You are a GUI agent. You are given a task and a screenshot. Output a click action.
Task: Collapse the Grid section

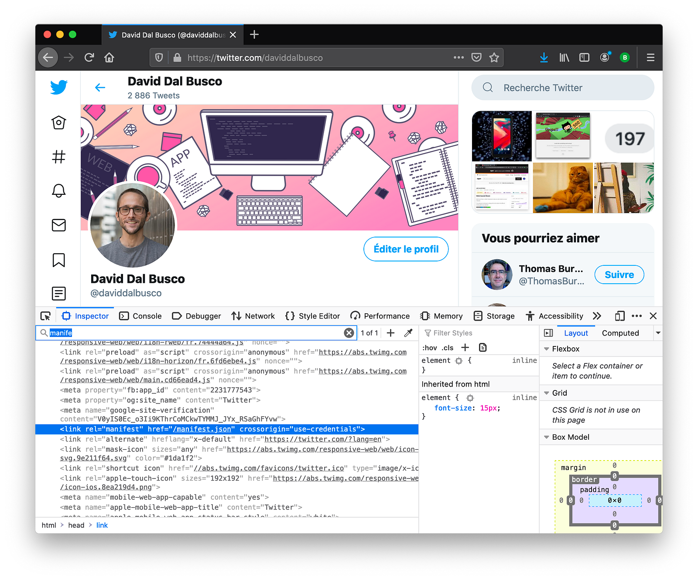click(546, 393)
